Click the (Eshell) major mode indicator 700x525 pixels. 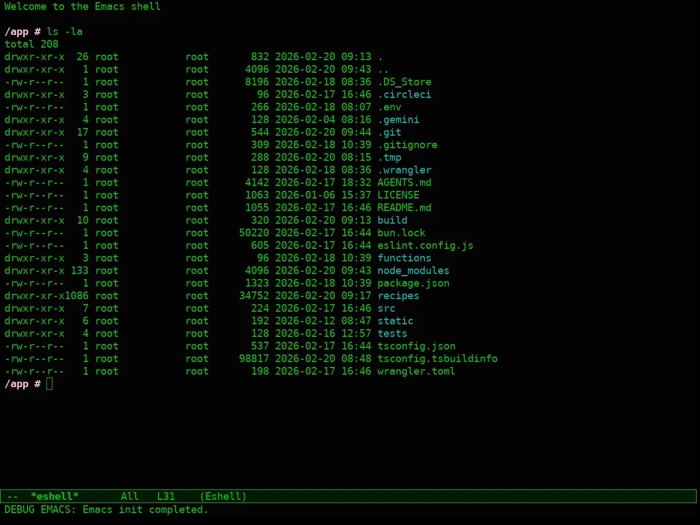(223, 497)
